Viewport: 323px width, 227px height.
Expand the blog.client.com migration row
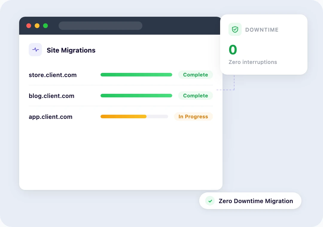(51, 96)
